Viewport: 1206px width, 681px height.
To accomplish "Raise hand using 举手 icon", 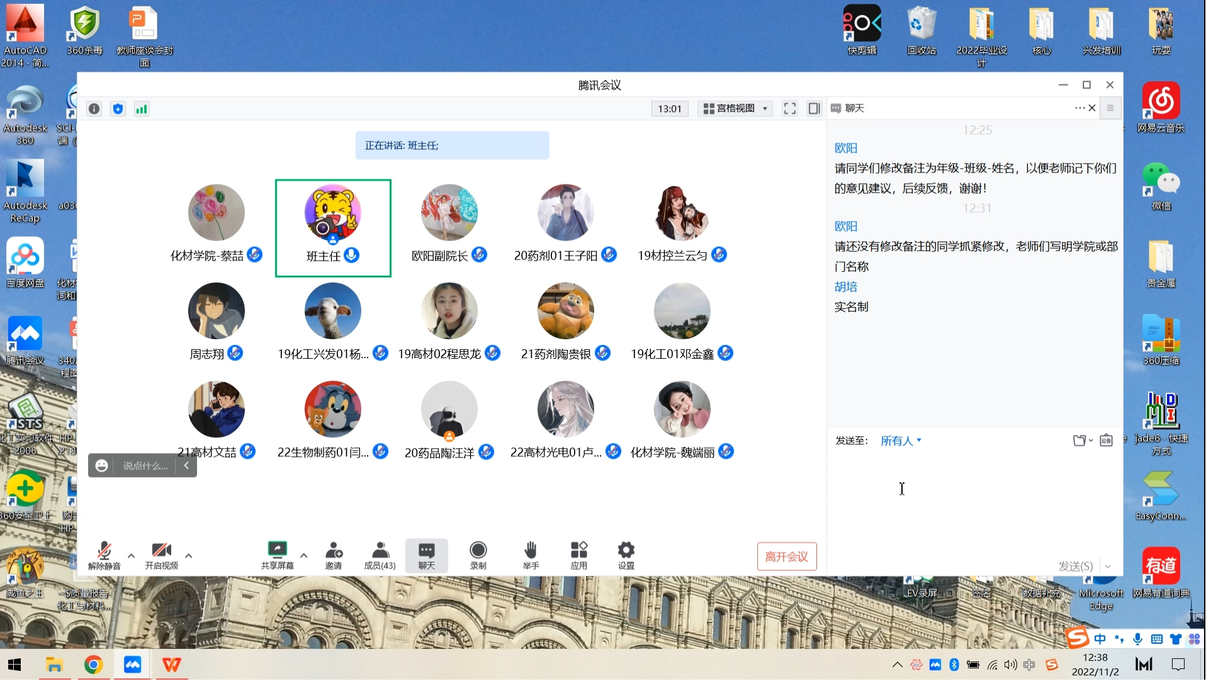I will tap(531, 555).
